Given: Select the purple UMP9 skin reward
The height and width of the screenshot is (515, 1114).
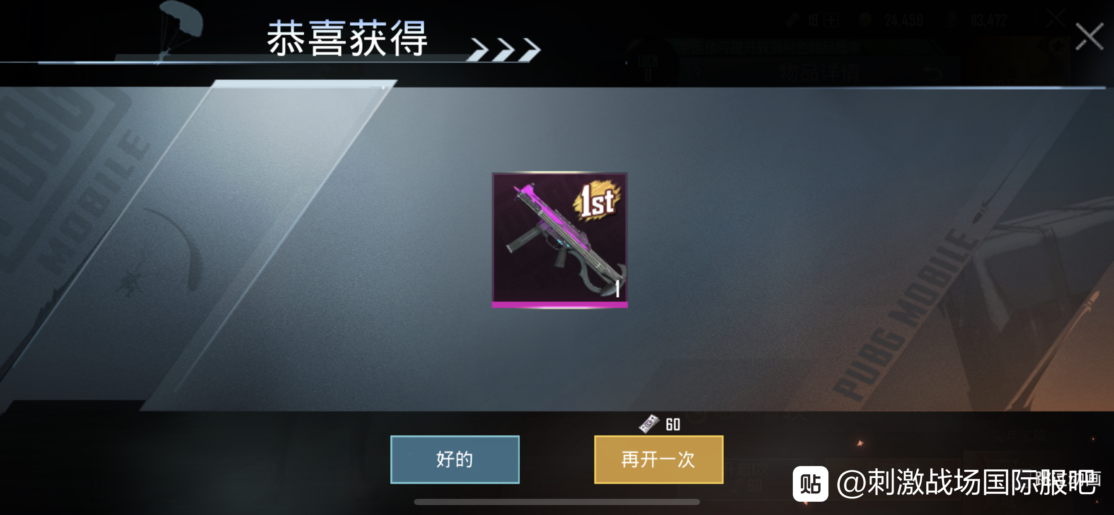Looking at the screenshot, I should pyautogui.click(x=559, y=240).
